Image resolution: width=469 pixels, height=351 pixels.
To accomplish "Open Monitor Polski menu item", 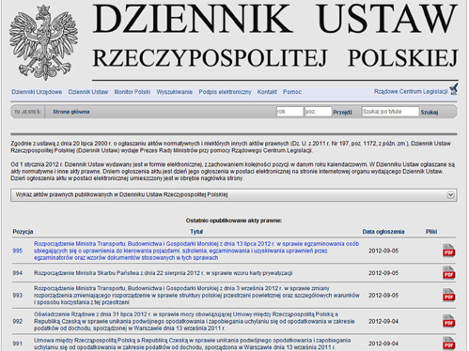I will point(133,92).
